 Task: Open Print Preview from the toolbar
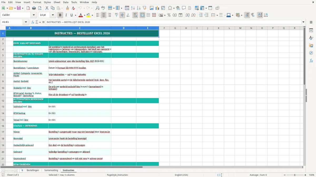(x=40, y=8)
